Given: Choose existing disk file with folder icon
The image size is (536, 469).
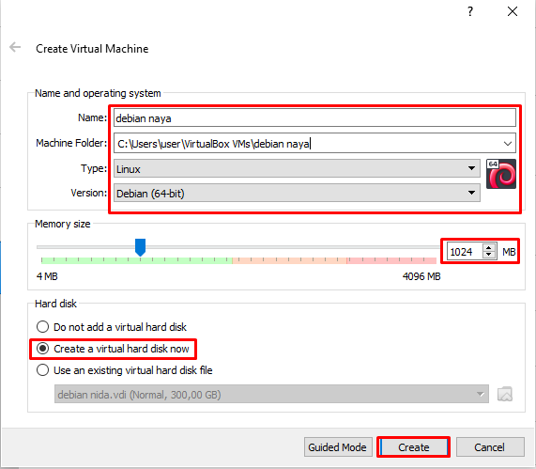Looking at the screenshot, I should click(x=504, y=394).
